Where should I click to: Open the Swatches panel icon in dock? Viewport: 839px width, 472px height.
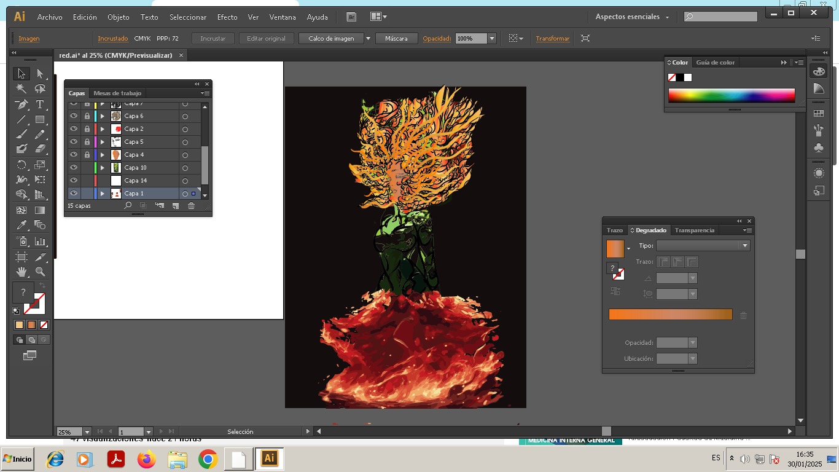point(819,114)
